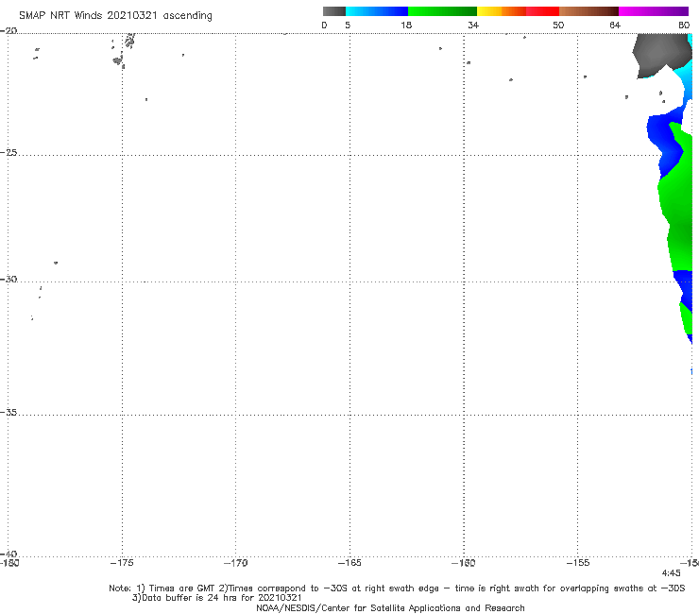Click the longitude label "-170"
The width and height of the screenshot is (699, 614).
click(236, 563)
